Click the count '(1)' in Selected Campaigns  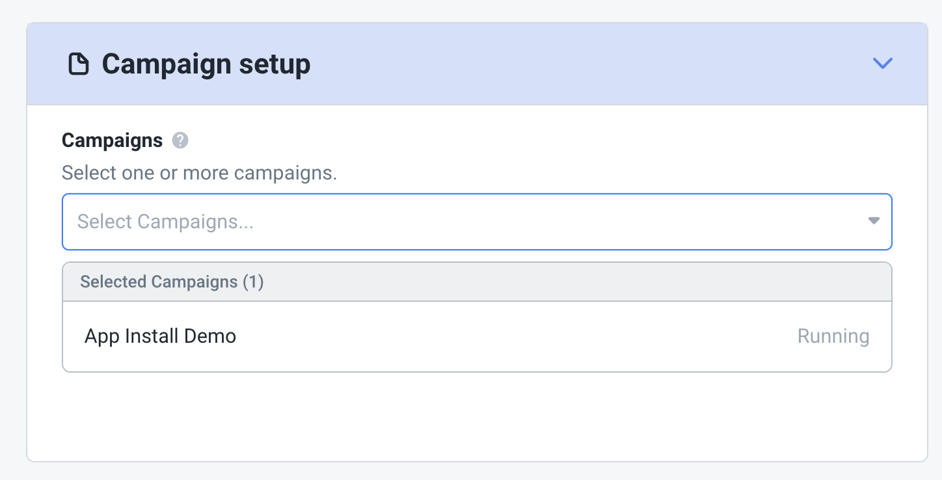252,282
